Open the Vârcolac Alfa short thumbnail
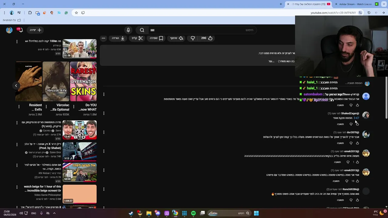 (56, 81)
